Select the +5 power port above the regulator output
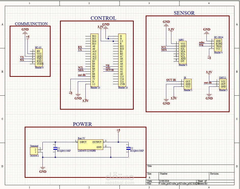Viewport: 240px width, 189px height. [118, 130]
